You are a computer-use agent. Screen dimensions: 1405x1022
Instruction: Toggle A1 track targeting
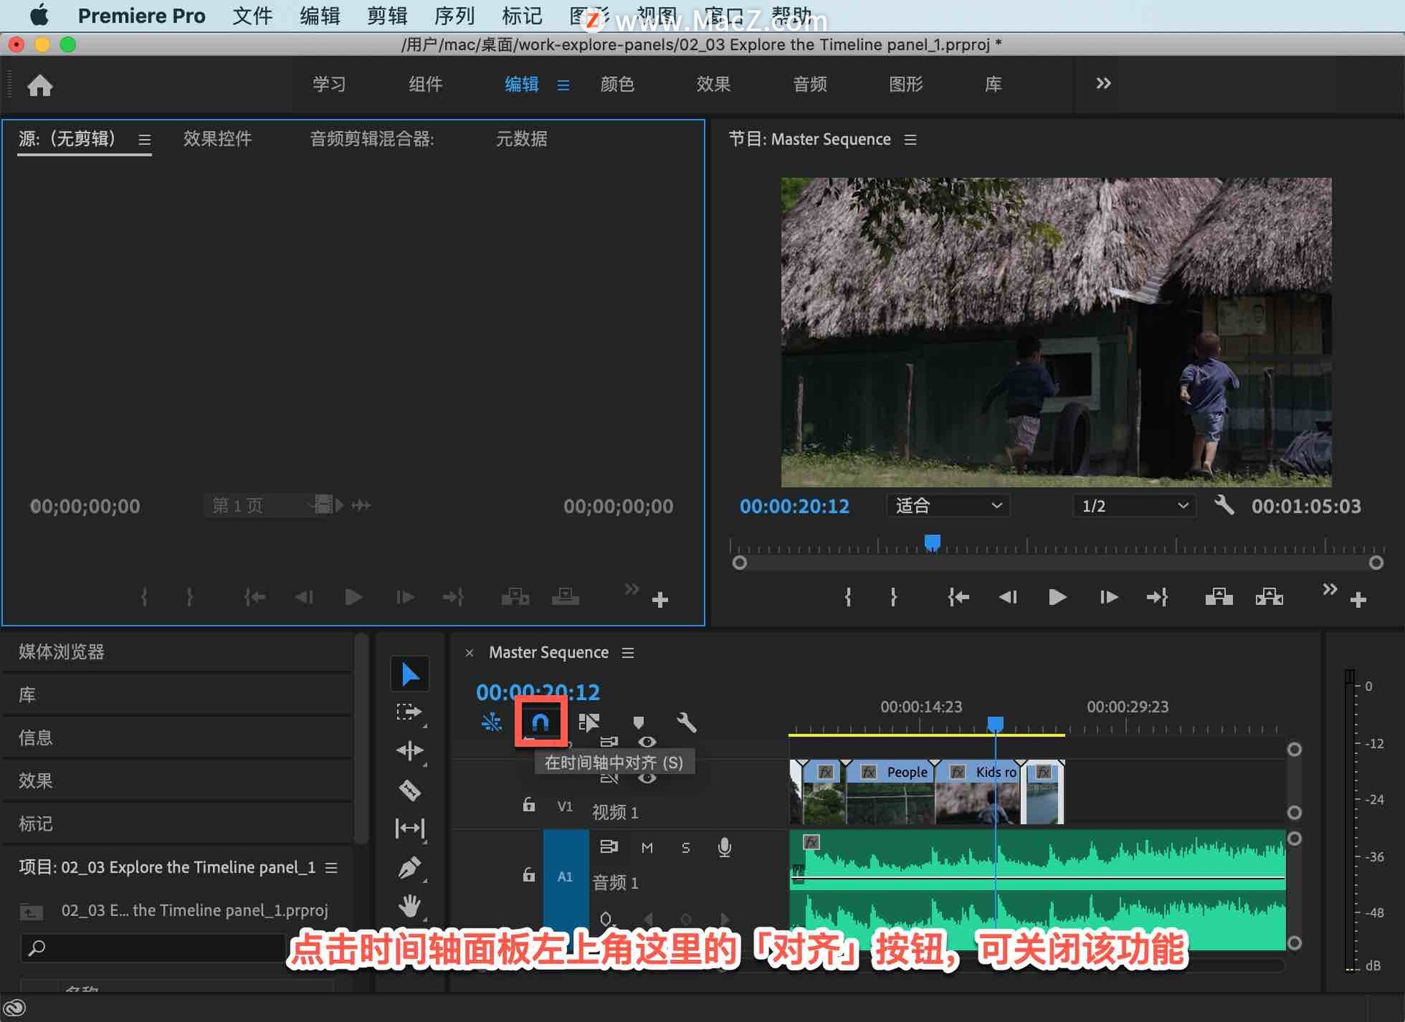[x=565, y=876]
